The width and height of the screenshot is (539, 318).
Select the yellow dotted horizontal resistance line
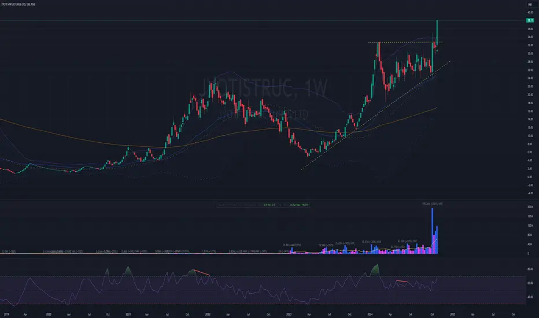click(x=405, y=42)
